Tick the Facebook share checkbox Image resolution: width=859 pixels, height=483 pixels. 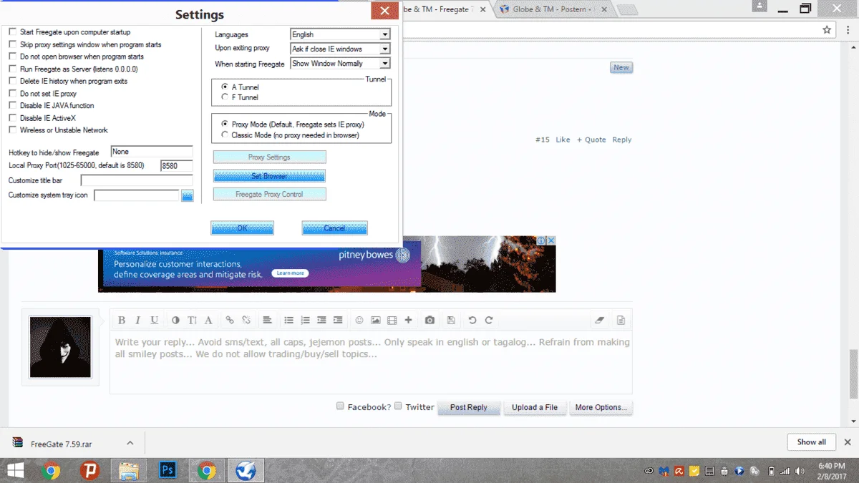click(340, 406)
